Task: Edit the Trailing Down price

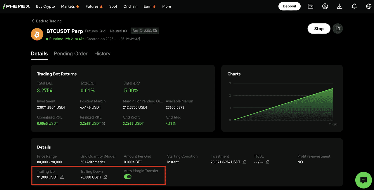Action: point(105,177)
